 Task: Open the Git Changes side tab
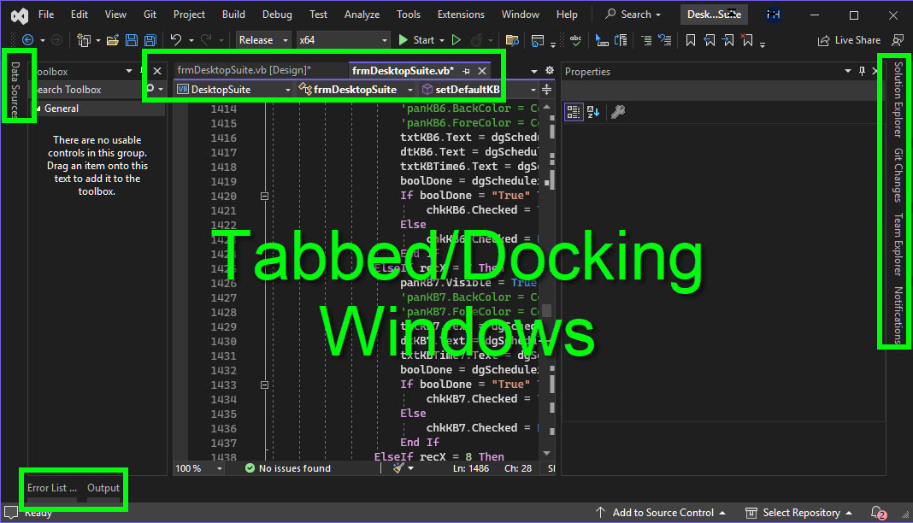(898, 175)
